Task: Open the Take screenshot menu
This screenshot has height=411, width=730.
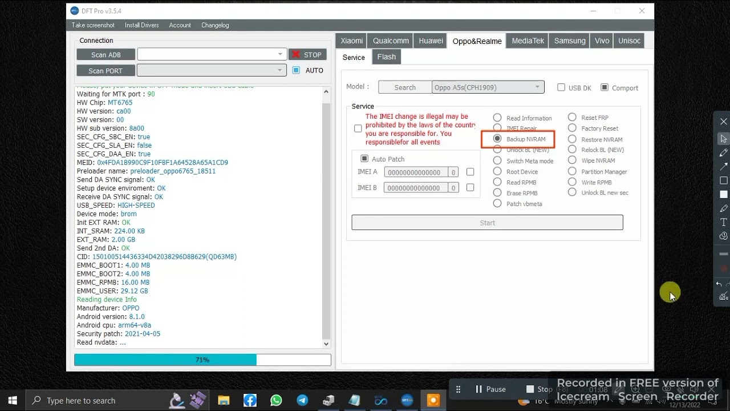Action: (x=93, y=25)
